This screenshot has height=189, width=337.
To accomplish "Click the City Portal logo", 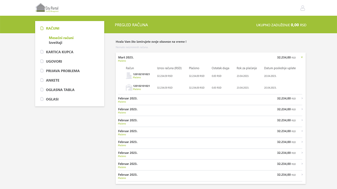I will [x=47, y=8].
